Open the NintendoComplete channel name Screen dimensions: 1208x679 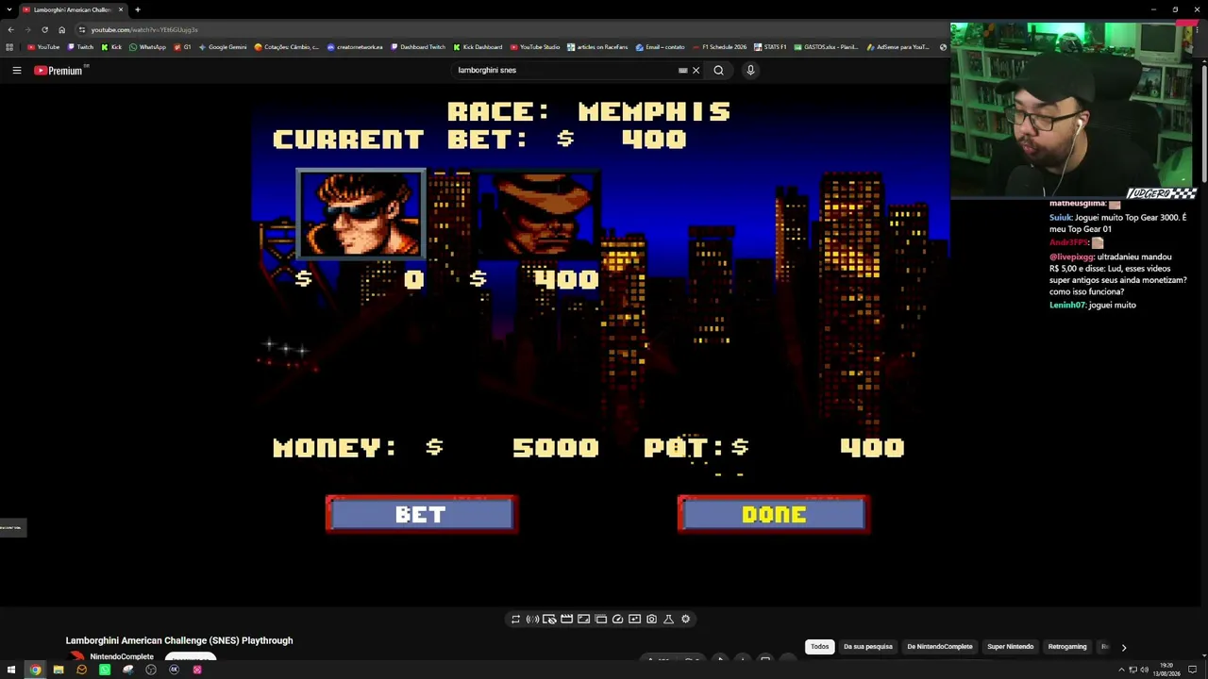[x=122, y=657]
